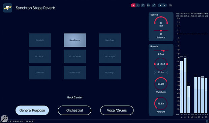Switch to preset slot B
This screenshot has height=123, width=209.
pyautogui.click(x=138, y=5)
